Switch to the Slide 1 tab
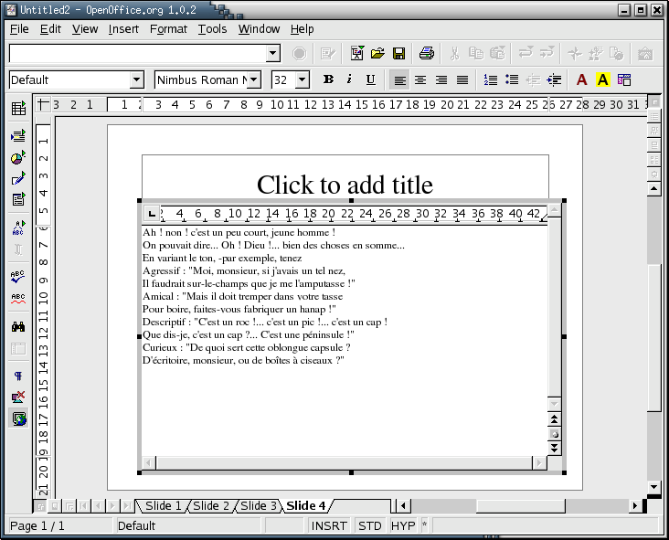This screenshot has height=540, width=669. click(163, 506)
